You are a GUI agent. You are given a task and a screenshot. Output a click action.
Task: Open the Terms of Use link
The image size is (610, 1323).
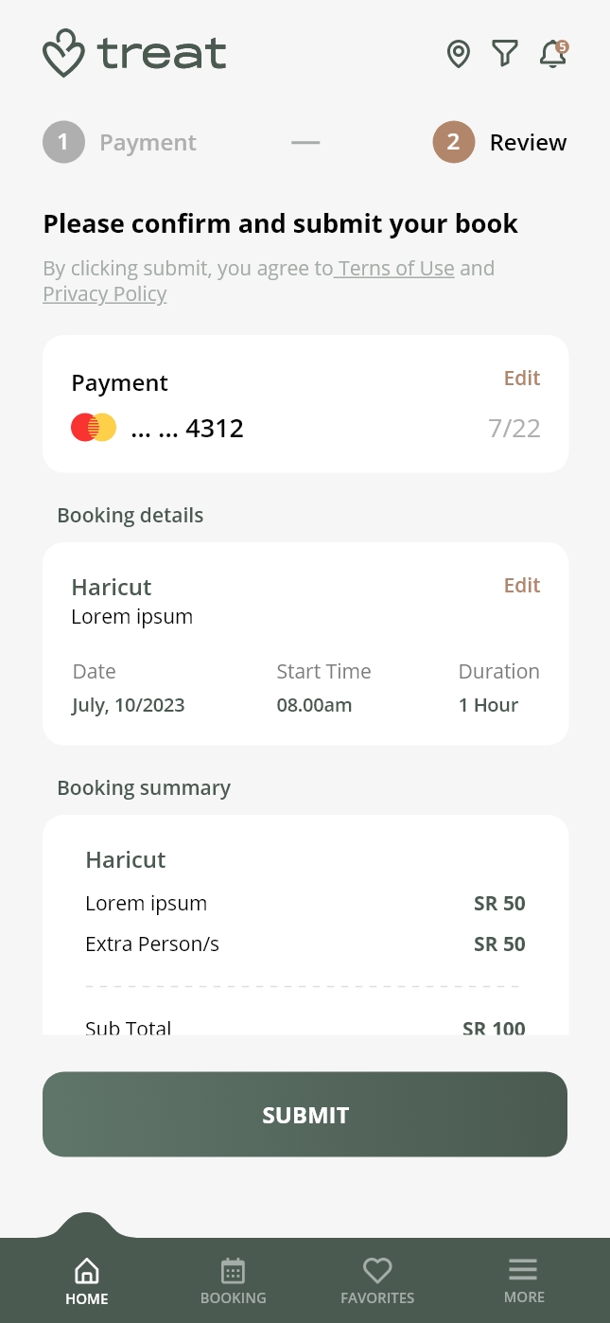[397, 269]
